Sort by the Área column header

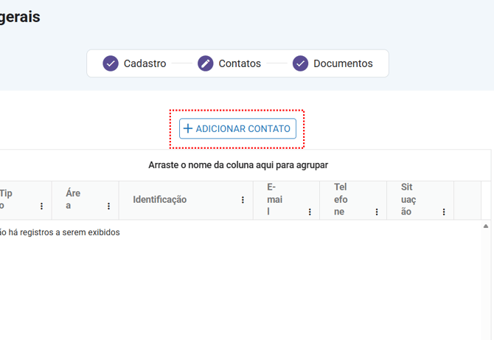(x=73, y=199)
